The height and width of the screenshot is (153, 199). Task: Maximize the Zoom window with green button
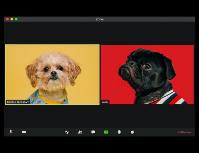pos(16,19)
